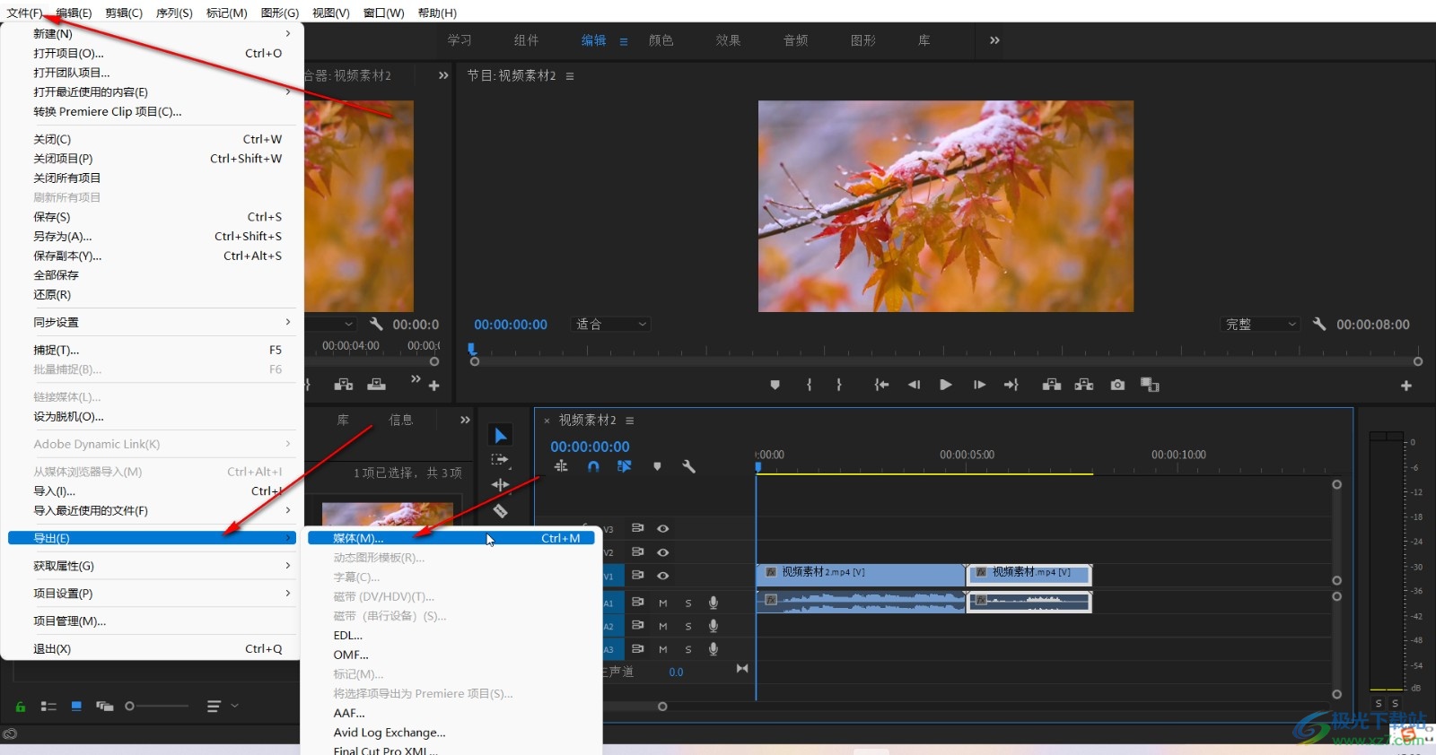Toggle project write lock green icon
The width and height of the screenshot is (1436, 755).
tap(21, 707)
